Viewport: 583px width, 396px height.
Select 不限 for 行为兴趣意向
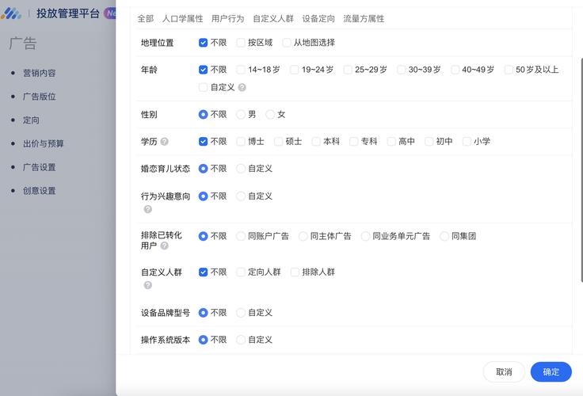pyautogui.click(x=203, y=196)
